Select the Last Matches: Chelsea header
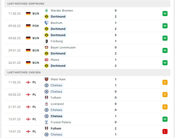This screenshot has height=138, width=175. [87, 73]
